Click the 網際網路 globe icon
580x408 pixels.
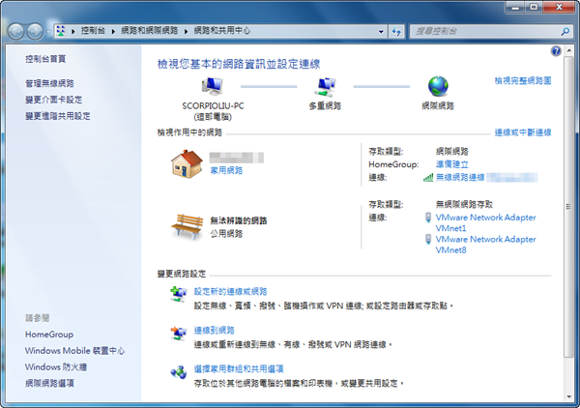click(x=438, y=86)
